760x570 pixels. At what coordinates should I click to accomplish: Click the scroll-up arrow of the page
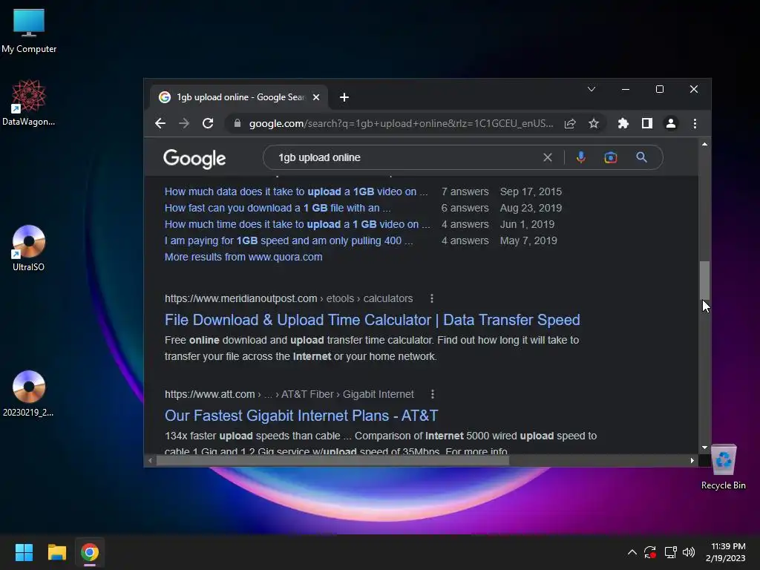click(x=705, y=145)
